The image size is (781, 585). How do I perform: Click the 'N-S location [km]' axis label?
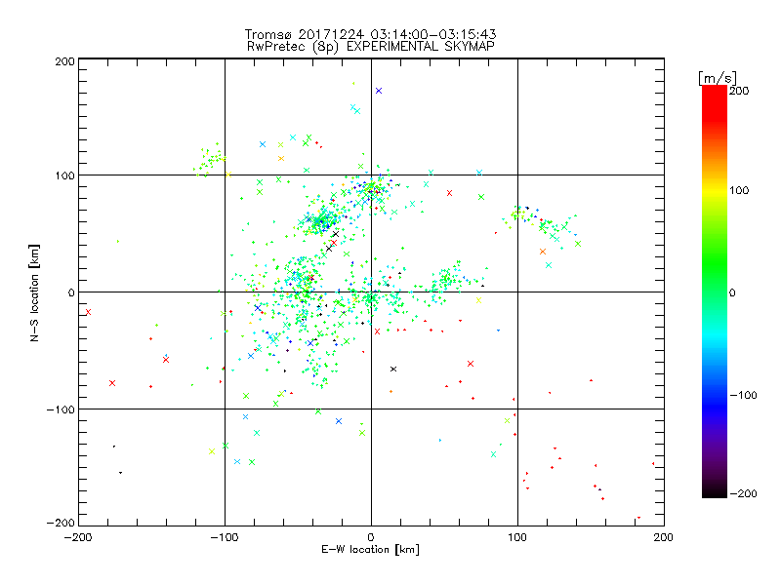click(x=34, y=292)
